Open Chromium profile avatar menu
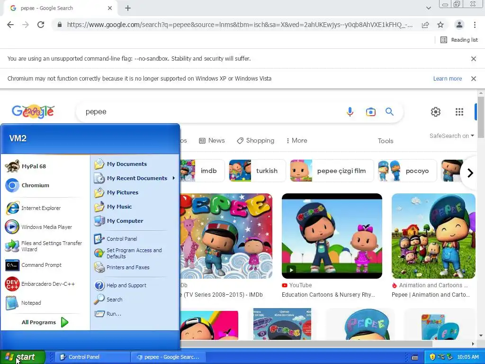 (459, 25)
